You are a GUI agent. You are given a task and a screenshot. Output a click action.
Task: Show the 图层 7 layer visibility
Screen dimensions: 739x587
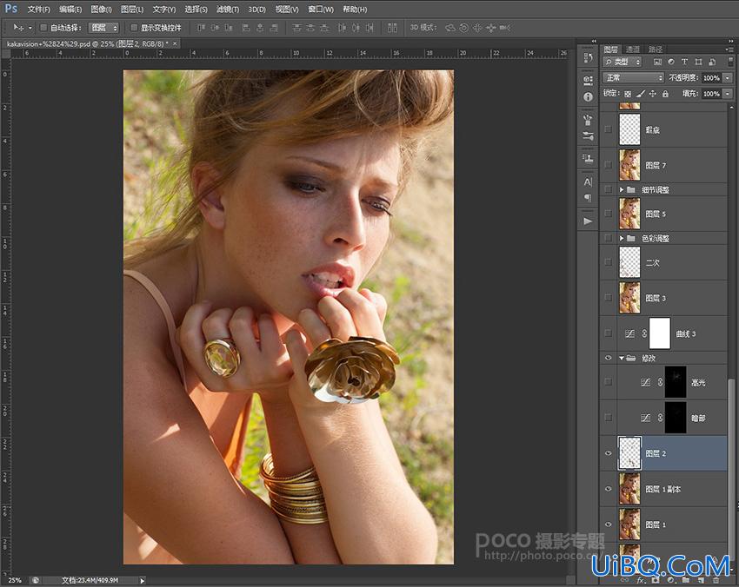click(x=608, y=165)
